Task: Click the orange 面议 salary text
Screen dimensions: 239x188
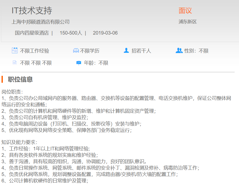Action: click(x=185, y=11)
